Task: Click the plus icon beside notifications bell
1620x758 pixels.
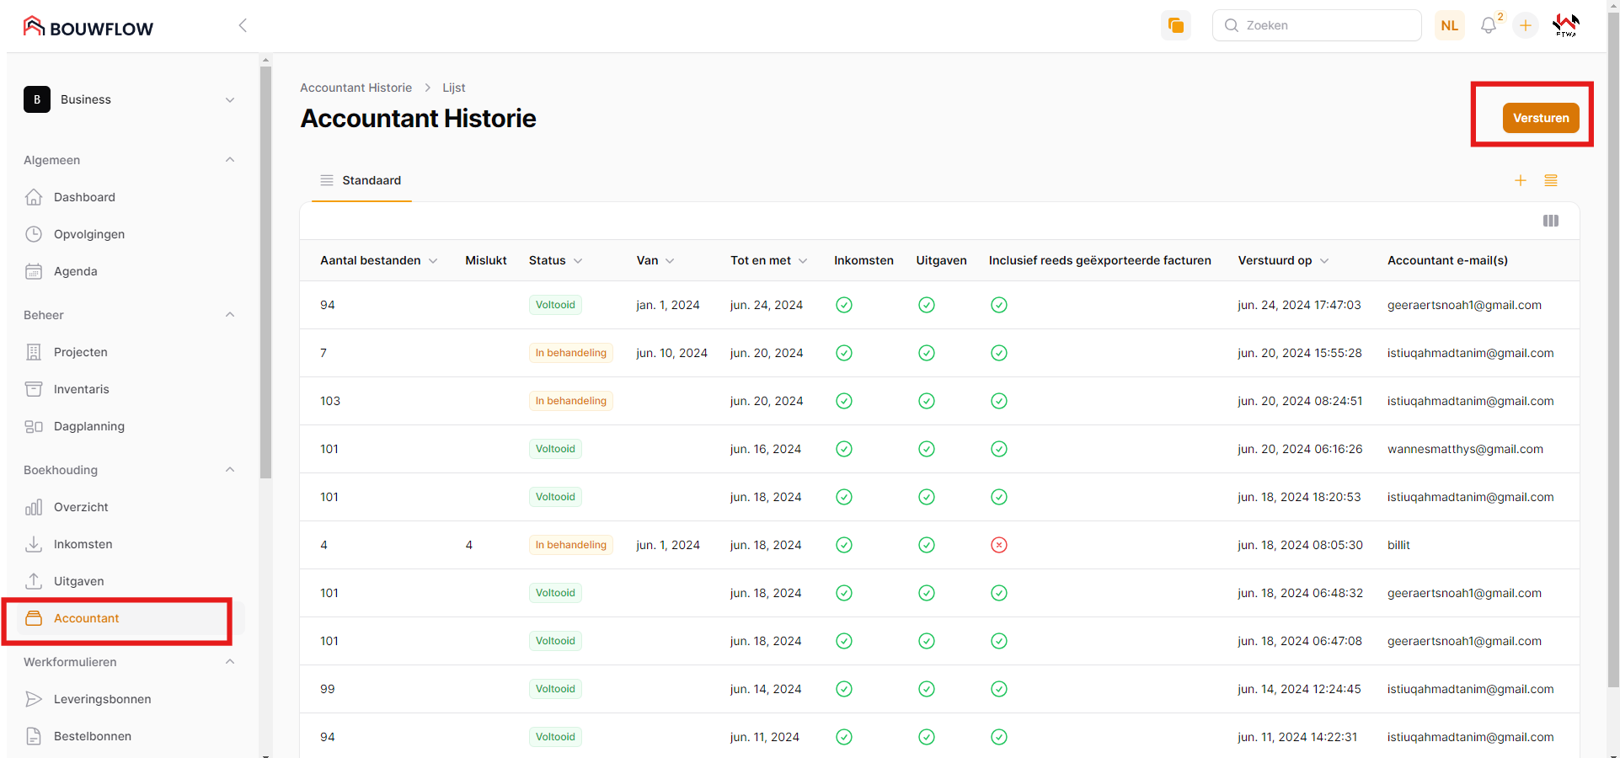Action: click(x=1525, y=25)
